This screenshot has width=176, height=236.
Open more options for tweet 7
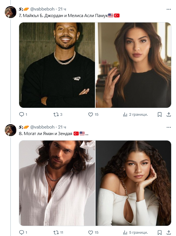(169, 9)
